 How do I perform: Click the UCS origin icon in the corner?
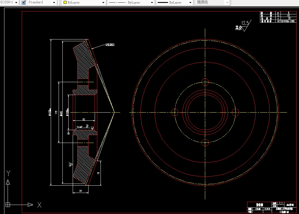[x=8, y=205]
